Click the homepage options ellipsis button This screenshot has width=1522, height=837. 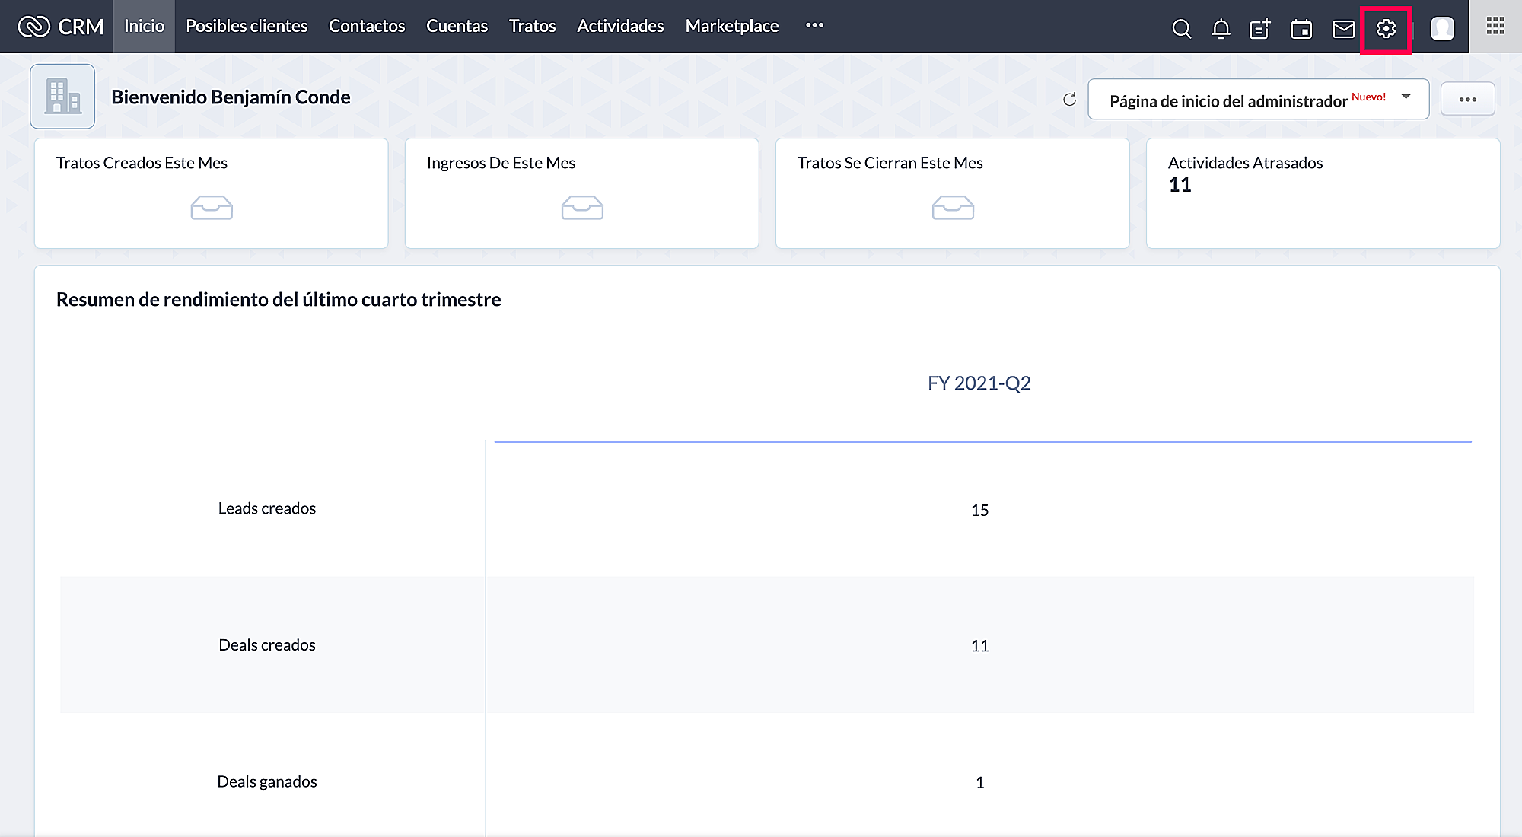[x=1467, y=99]
